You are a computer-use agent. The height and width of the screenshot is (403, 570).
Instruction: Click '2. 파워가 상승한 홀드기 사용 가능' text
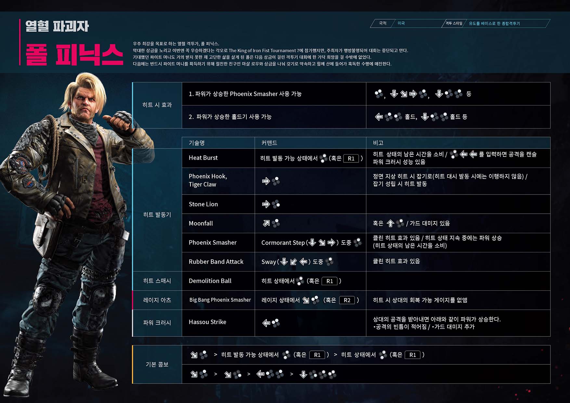(230, 117)
